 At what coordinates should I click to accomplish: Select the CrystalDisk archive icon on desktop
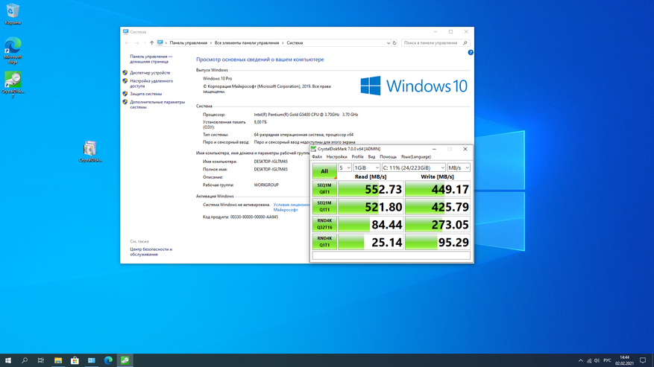coord(90,152)
